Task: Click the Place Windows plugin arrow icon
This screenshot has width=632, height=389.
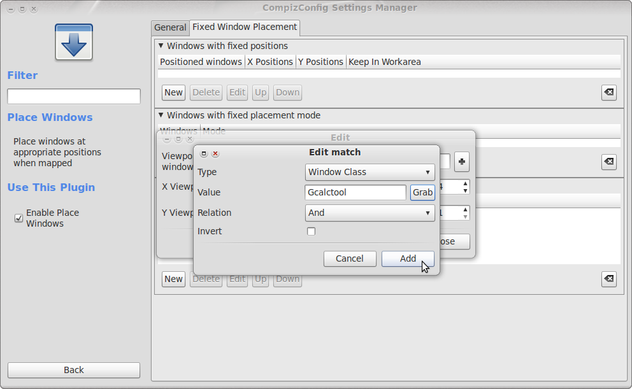Action: coord(74,42)
